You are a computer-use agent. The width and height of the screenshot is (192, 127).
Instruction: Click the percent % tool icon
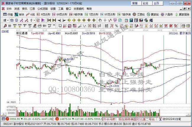click(x=116, y=26)
